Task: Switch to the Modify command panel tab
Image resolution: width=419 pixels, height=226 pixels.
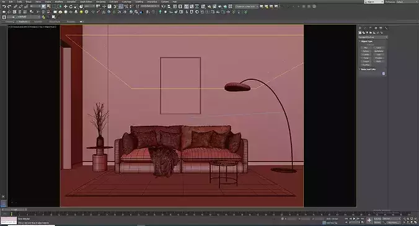Action: pos(365,28)
